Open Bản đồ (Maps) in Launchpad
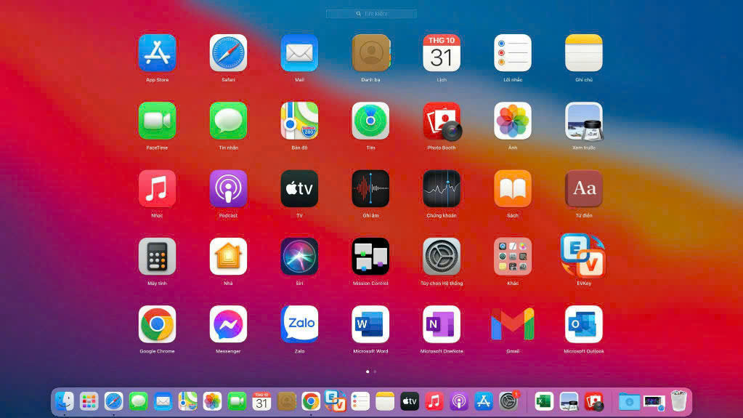Image resolution: width=743 pixels, height=418 pixels. [299, 121]
